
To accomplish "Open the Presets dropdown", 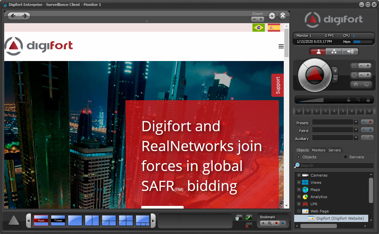I will (x=356, y=122).
